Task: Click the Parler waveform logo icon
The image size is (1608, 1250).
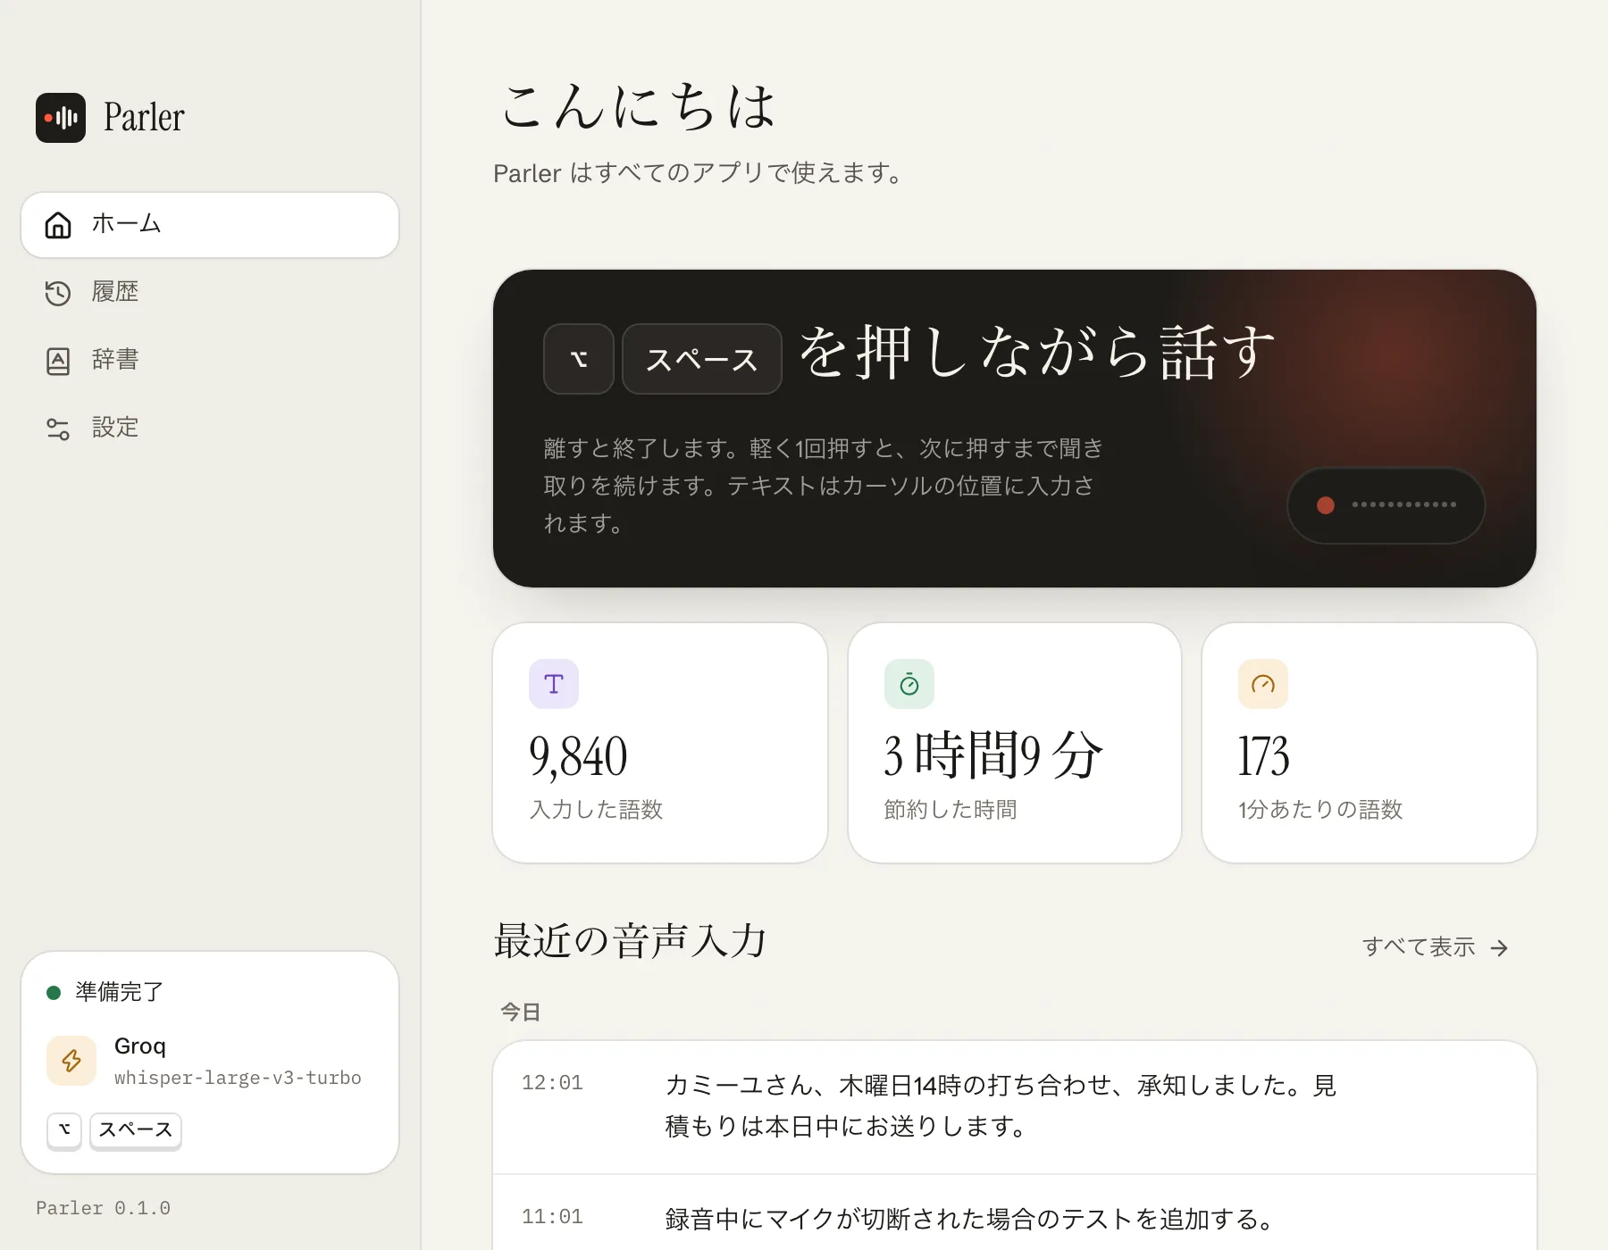Action: [61, 118]
